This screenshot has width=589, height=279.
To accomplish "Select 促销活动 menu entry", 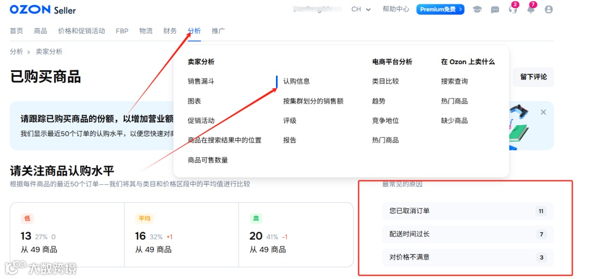I will coord(201,121).
